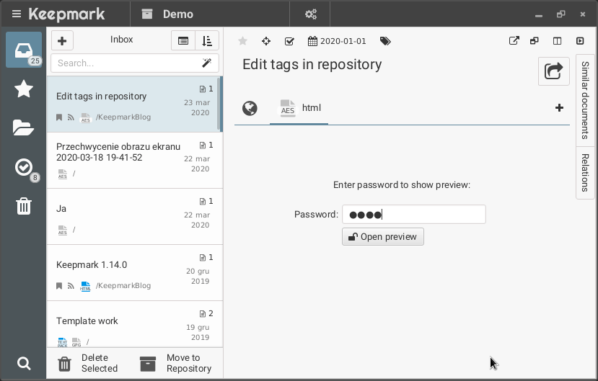The image size is (598, 381).
Task: Click the share document icon button
Action: click(553, 71)
